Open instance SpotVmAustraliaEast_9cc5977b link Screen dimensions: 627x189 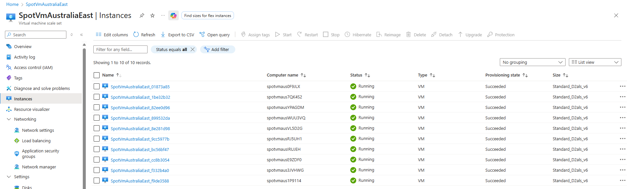click(140, 139)
